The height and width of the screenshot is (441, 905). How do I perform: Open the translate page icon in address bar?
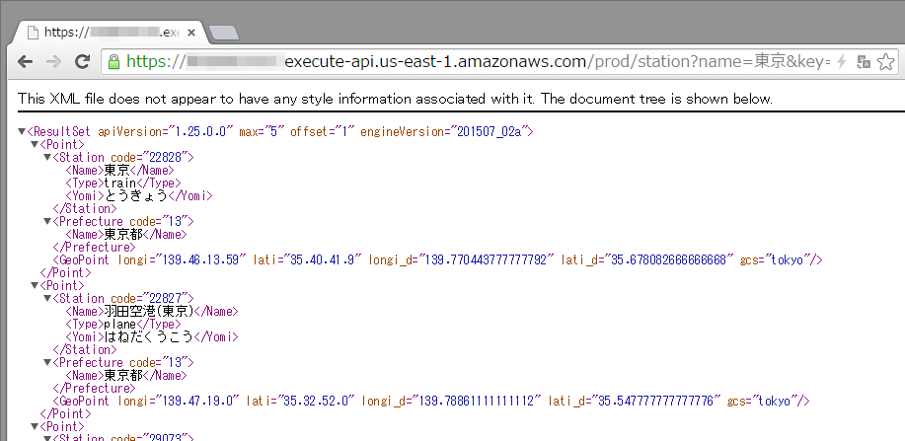tap(864, 62)
